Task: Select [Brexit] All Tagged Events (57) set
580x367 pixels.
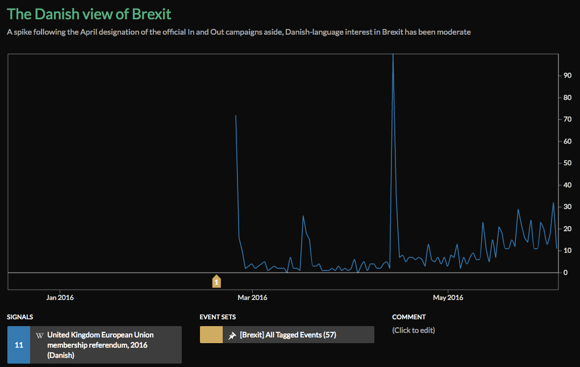Action: [x=287, y=335]
